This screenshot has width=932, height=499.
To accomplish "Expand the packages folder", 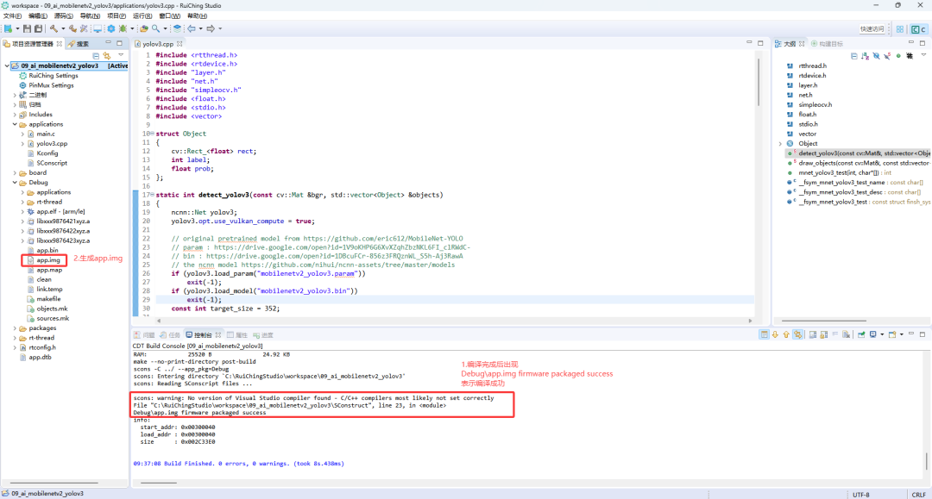I will (x=15, y=328).
